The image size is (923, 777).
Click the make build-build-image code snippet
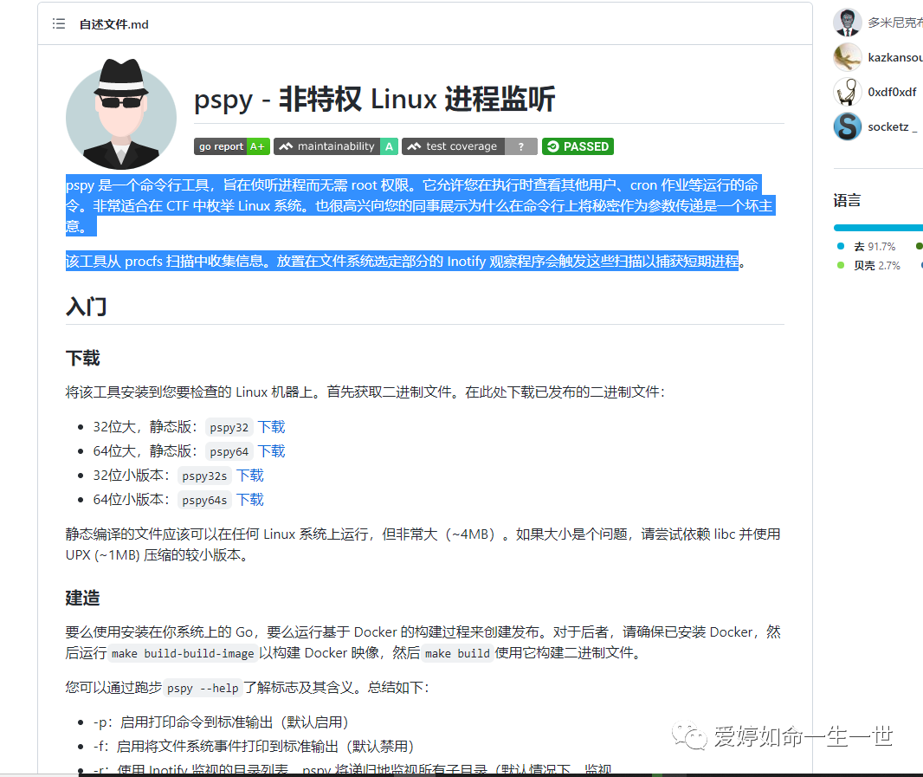183,653
